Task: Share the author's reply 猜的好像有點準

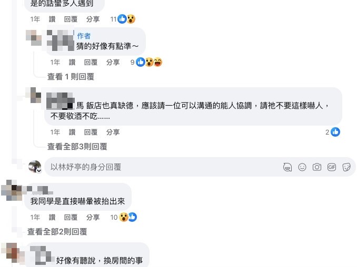Action: [113, 62]
